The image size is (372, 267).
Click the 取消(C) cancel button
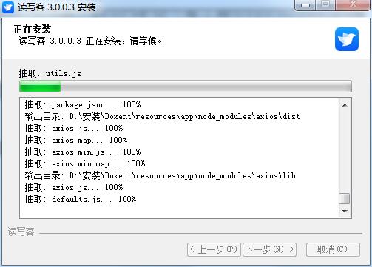(x=333, y=249)
